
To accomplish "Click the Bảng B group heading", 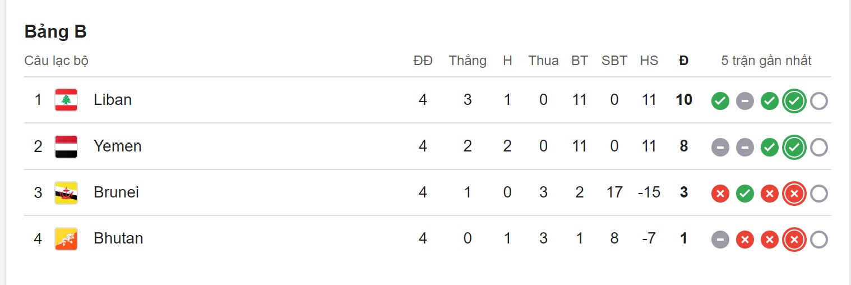I will coord(55,32).
